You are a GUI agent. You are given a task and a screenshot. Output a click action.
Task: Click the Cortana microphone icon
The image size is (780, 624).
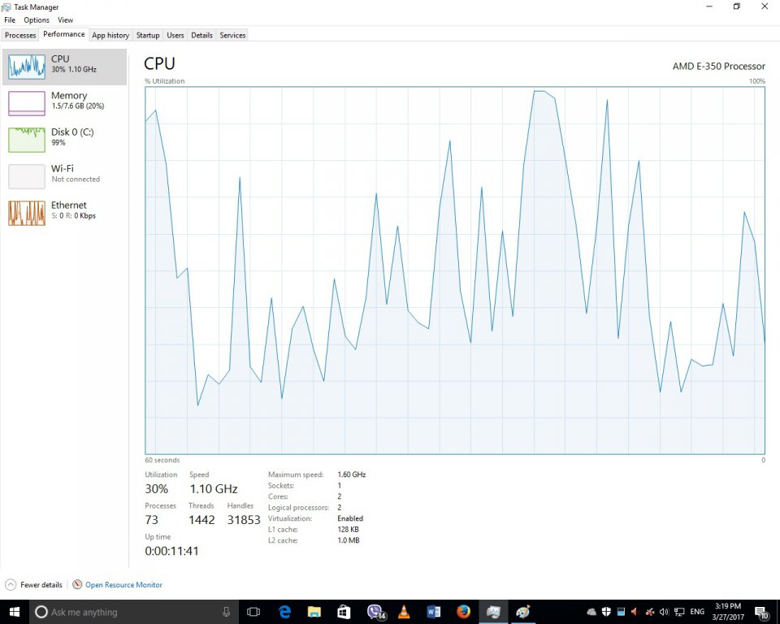(227, 612)
